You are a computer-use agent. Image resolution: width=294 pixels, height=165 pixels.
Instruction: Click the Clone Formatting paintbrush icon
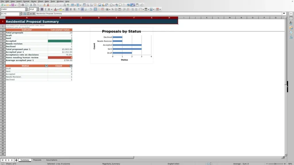point(45,5)
